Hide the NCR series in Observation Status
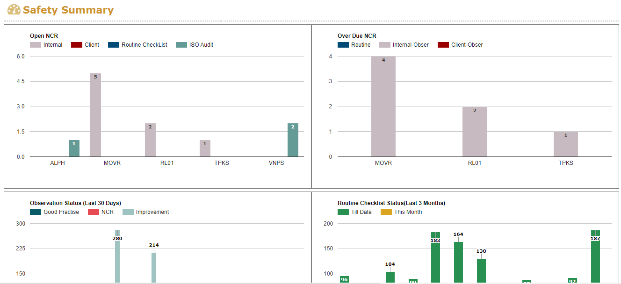 (101, 212)
